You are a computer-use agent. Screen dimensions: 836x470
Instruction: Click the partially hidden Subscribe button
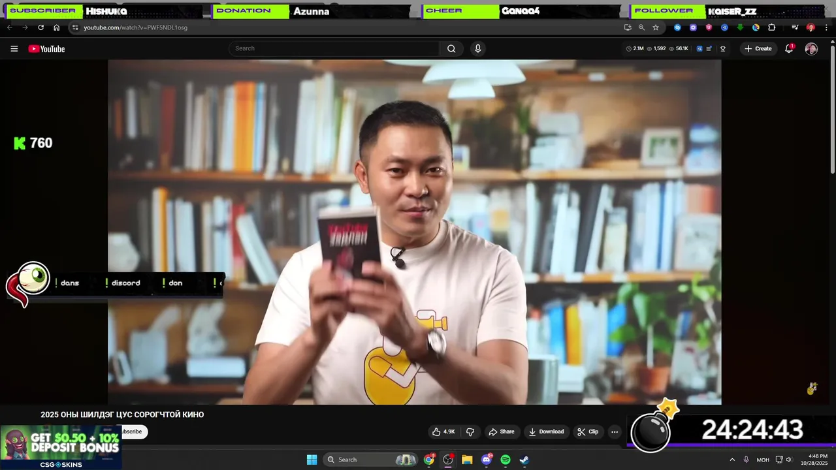click(134, 431)
